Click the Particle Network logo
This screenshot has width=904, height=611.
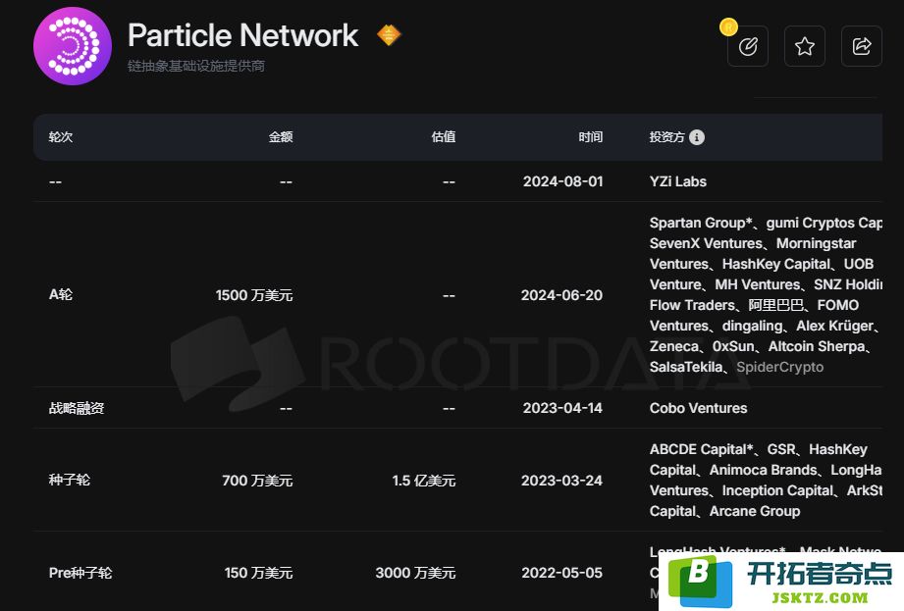coord(73,46)
